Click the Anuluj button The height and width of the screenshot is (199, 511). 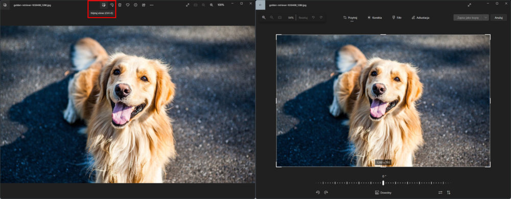(498, 18)
